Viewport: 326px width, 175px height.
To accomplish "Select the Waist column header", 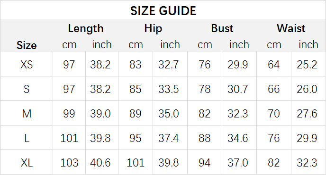I will [x=291, y=28].
